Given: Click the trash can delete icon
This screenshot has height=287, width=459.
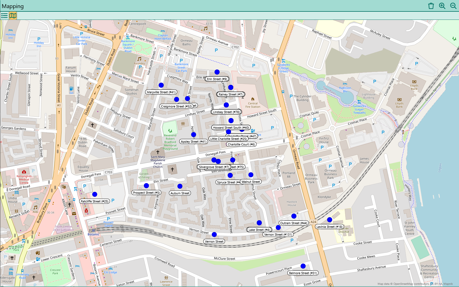Looking at the screenshot, I should coord(431,6).
